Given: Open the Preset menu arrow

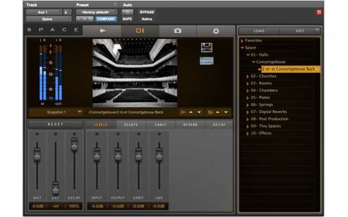Looking at the screenshot, I should pos(115,5).
